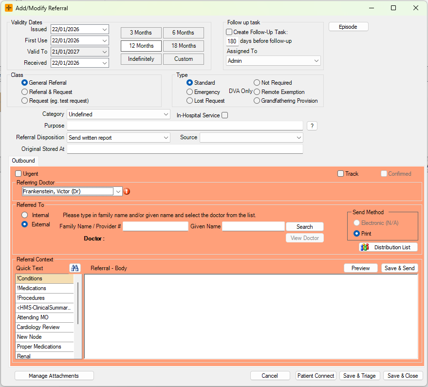Choose Internal for Referred To

[x=25, y=215]
